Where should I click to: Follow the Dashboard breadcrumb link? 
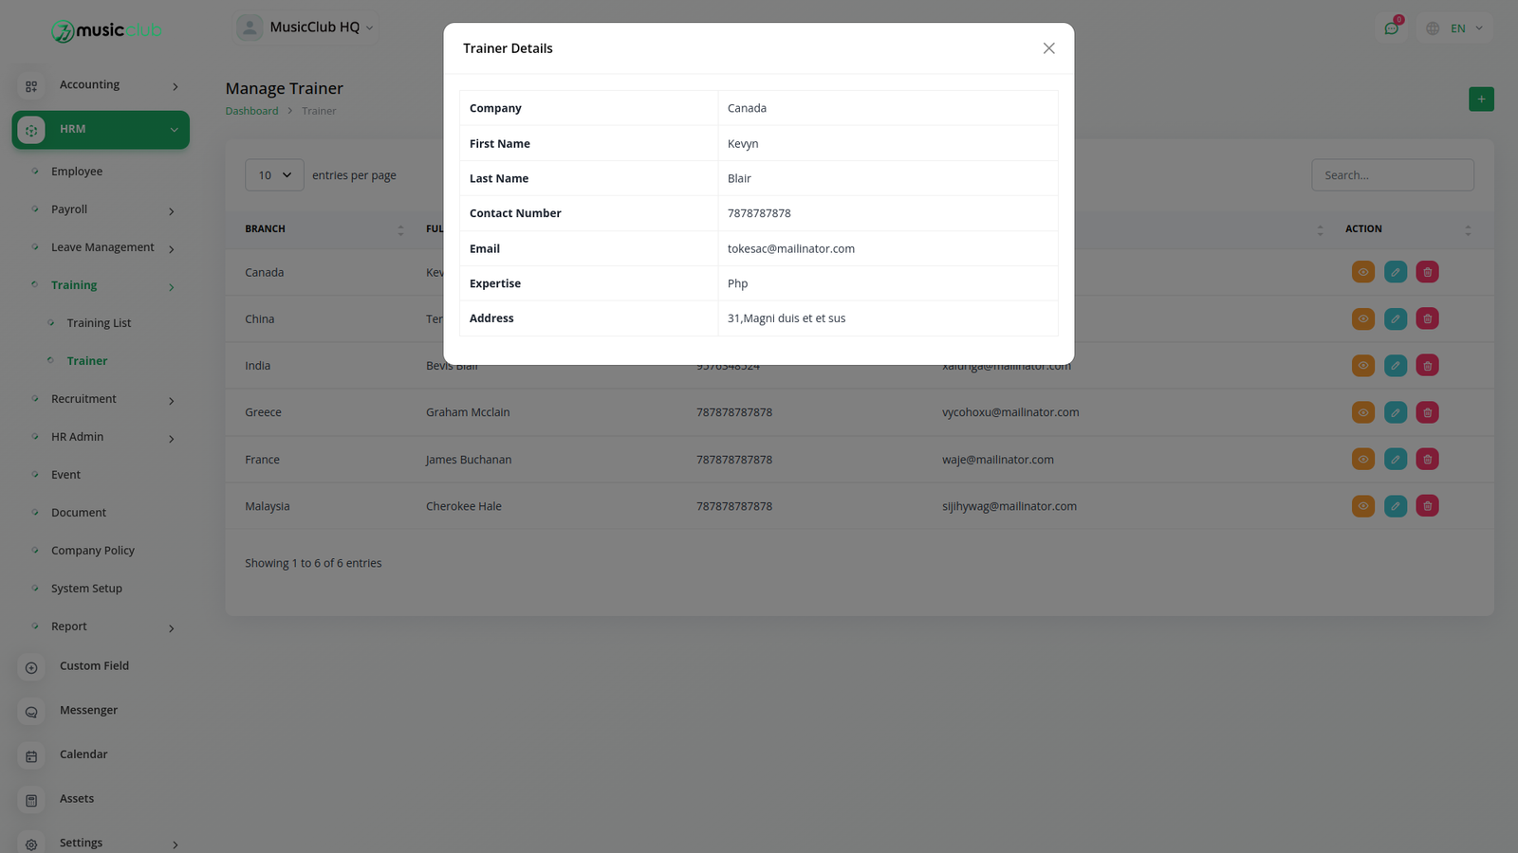tap(251, 111)
